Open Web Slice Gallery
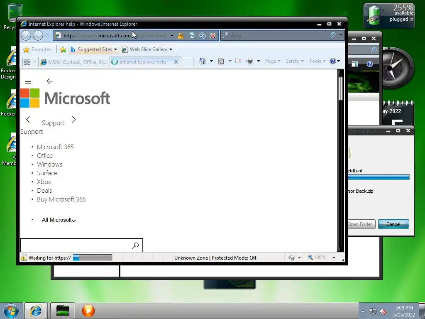This screenshot has height=319, width=425. tap(147, 49)
